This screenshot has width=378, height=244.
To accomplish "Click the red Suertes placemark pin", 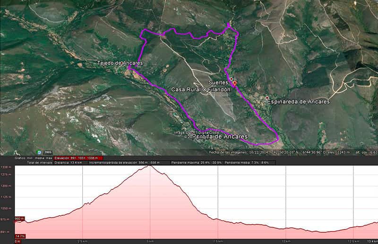I will click(234, 84).
